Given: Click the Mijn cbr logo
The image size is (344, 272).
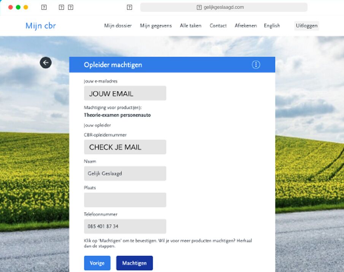Looking at the screenshot, I should click(41, 26).
